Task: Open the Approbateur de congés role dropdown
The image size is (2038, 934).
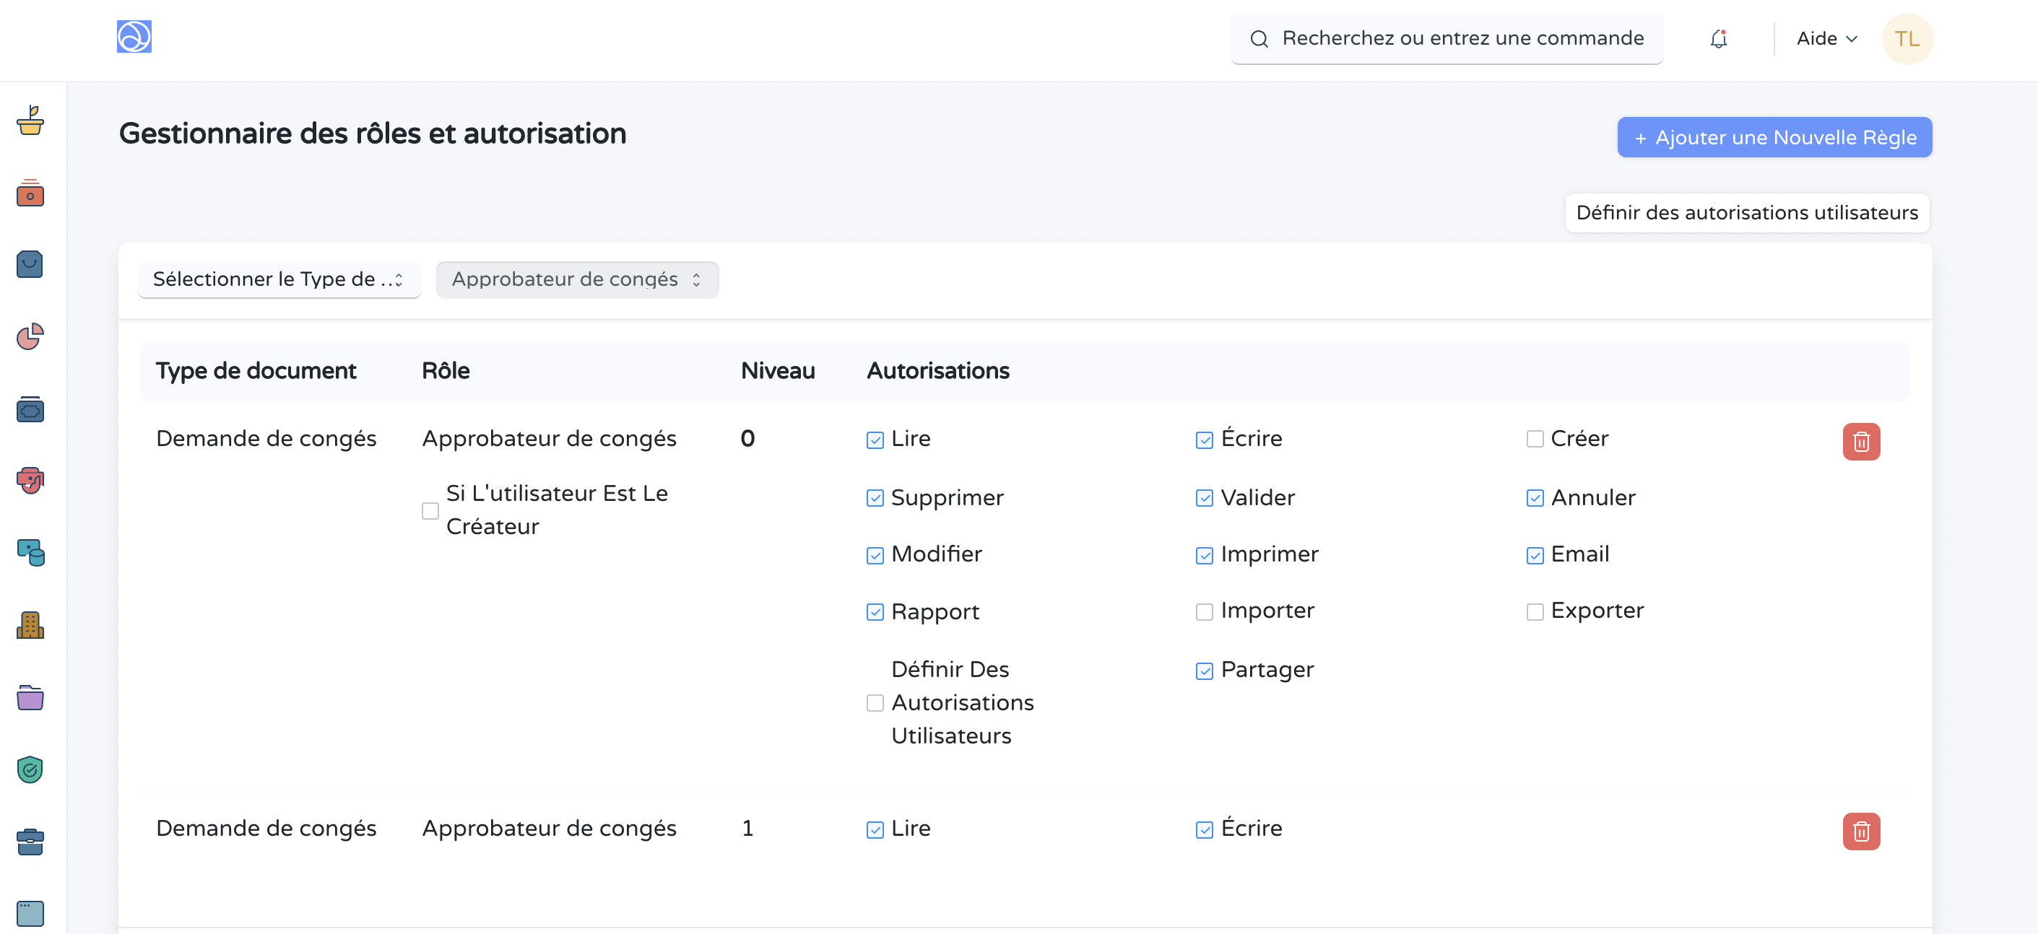Action: pyautogui.click(x=577, y=279)
